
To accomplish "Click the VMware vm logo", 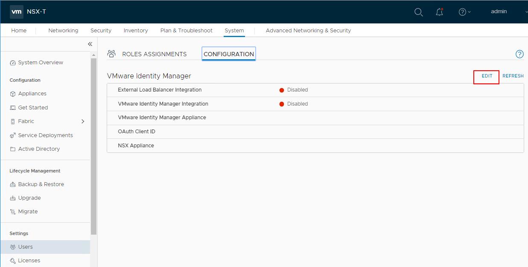I will [16, 12].
